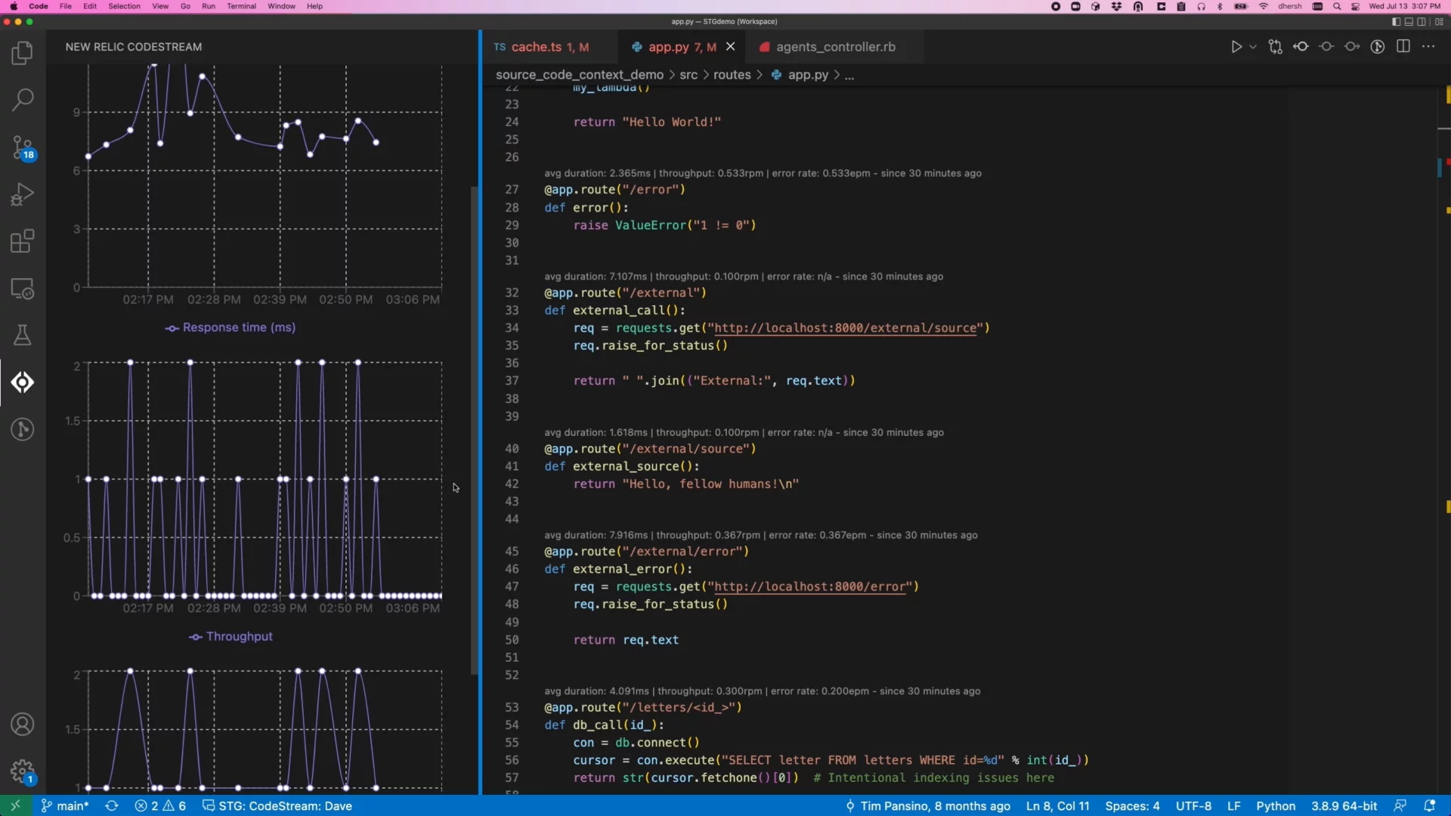The width and height of the screenshot is (1451, 816).
Task: Select the CodeStream activity bar icon
Action: coord(23,382)
